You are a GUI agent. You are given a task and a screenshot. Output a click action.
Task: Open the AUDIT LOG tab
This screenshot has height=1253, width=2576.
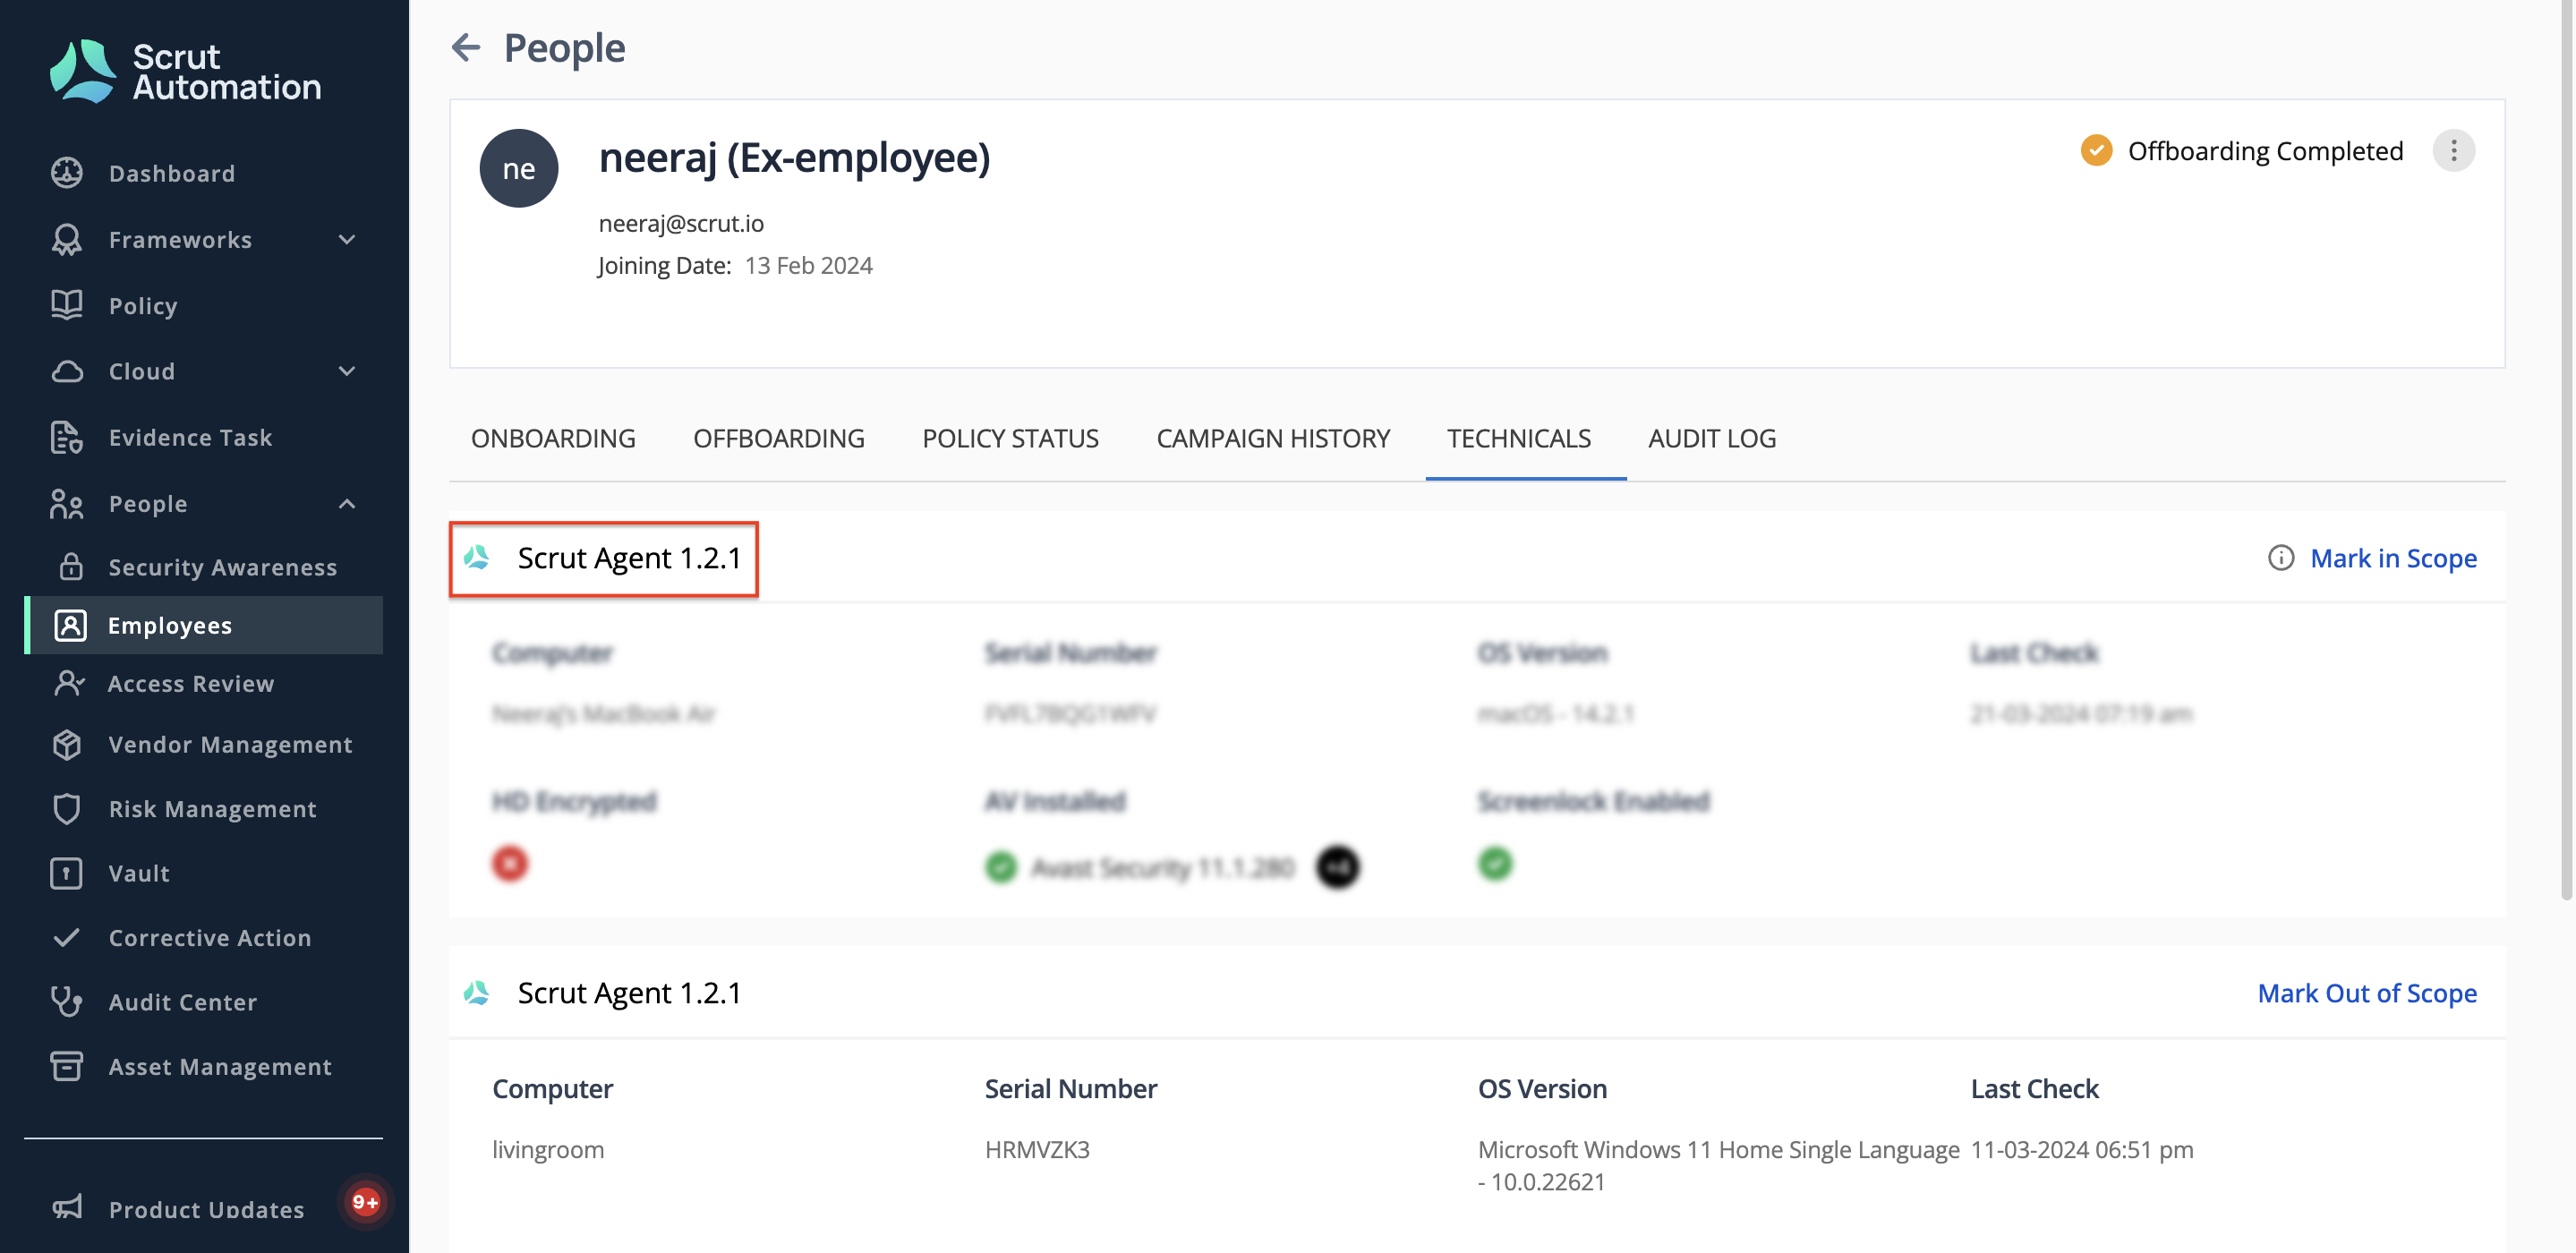coord(1712,438)
